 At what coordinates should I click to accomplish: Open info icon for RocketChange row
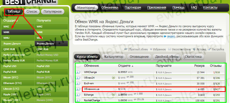[78, 100]
